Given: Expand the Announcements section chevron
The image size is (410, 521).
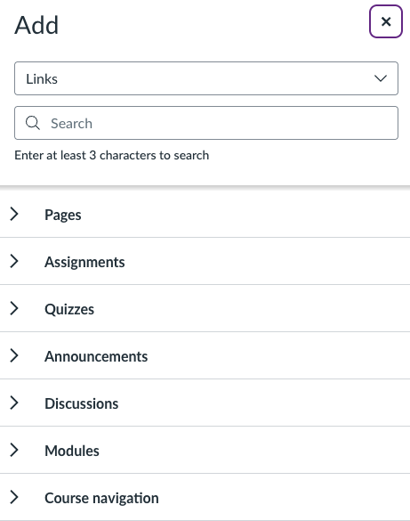Looking at the screenshot, I should click(x=14, y=355).
